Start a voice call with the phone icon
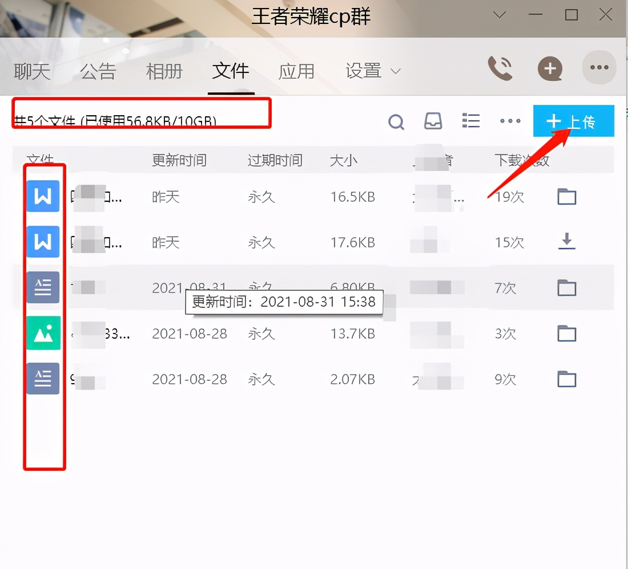628x569 pixels. (x=501, y=68)
